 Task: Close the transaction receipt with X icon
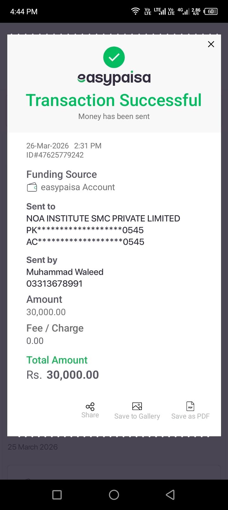[211, 44]
